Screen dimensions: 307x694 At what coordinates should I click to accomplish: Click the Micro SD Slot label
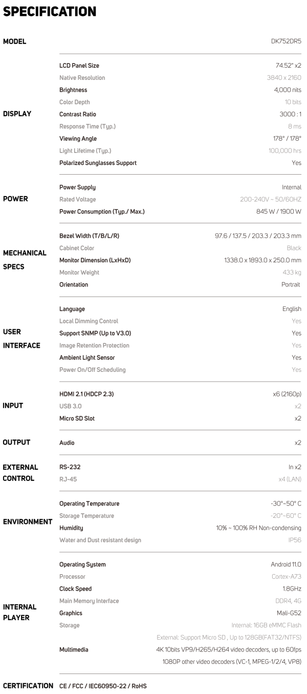click(77, 418)
